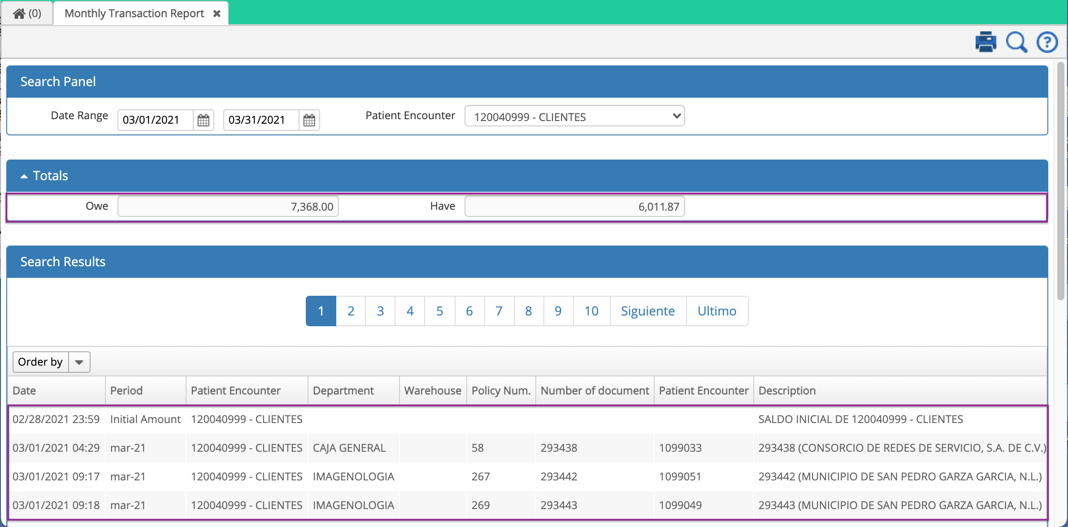
Task: Click Siguiente for the next page
Action: click(x=647, y=311)
